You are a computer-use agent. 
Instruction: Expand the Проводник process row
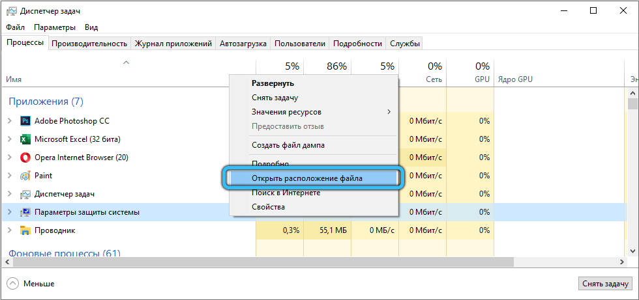9,230
